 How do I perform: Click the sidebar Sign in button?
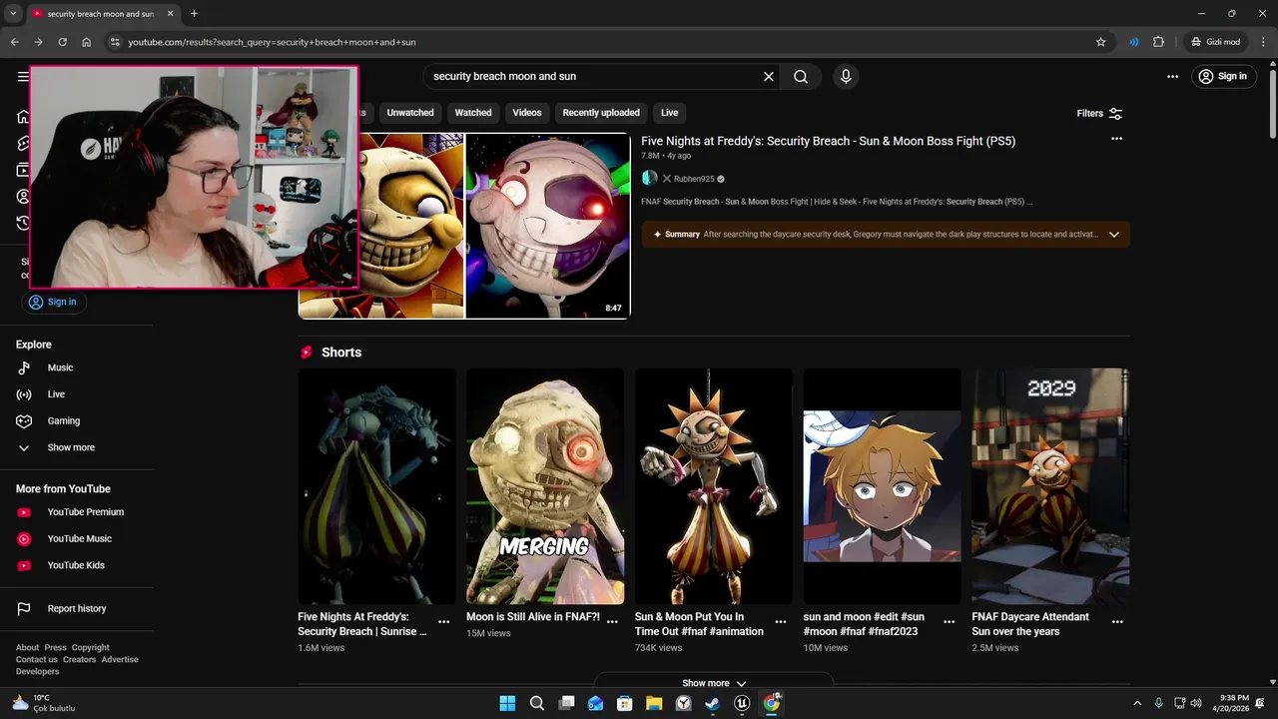[54, 302]
